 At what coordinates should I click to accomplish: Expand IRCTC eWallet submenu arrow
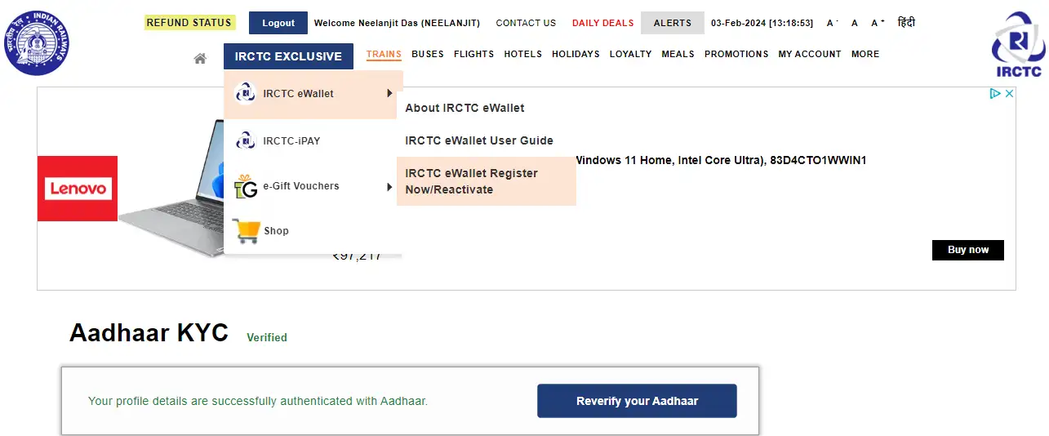(x=389, y=93)
